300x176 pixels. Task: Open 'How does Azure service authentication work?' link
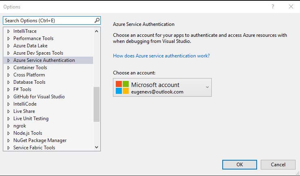(161, 56)
